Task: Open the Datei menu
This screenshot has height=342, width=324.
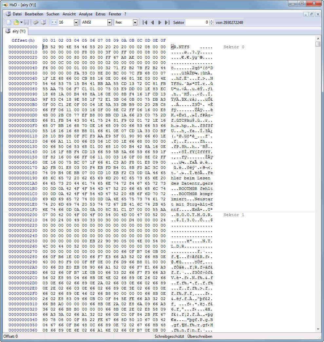Action: pos(17,14)
